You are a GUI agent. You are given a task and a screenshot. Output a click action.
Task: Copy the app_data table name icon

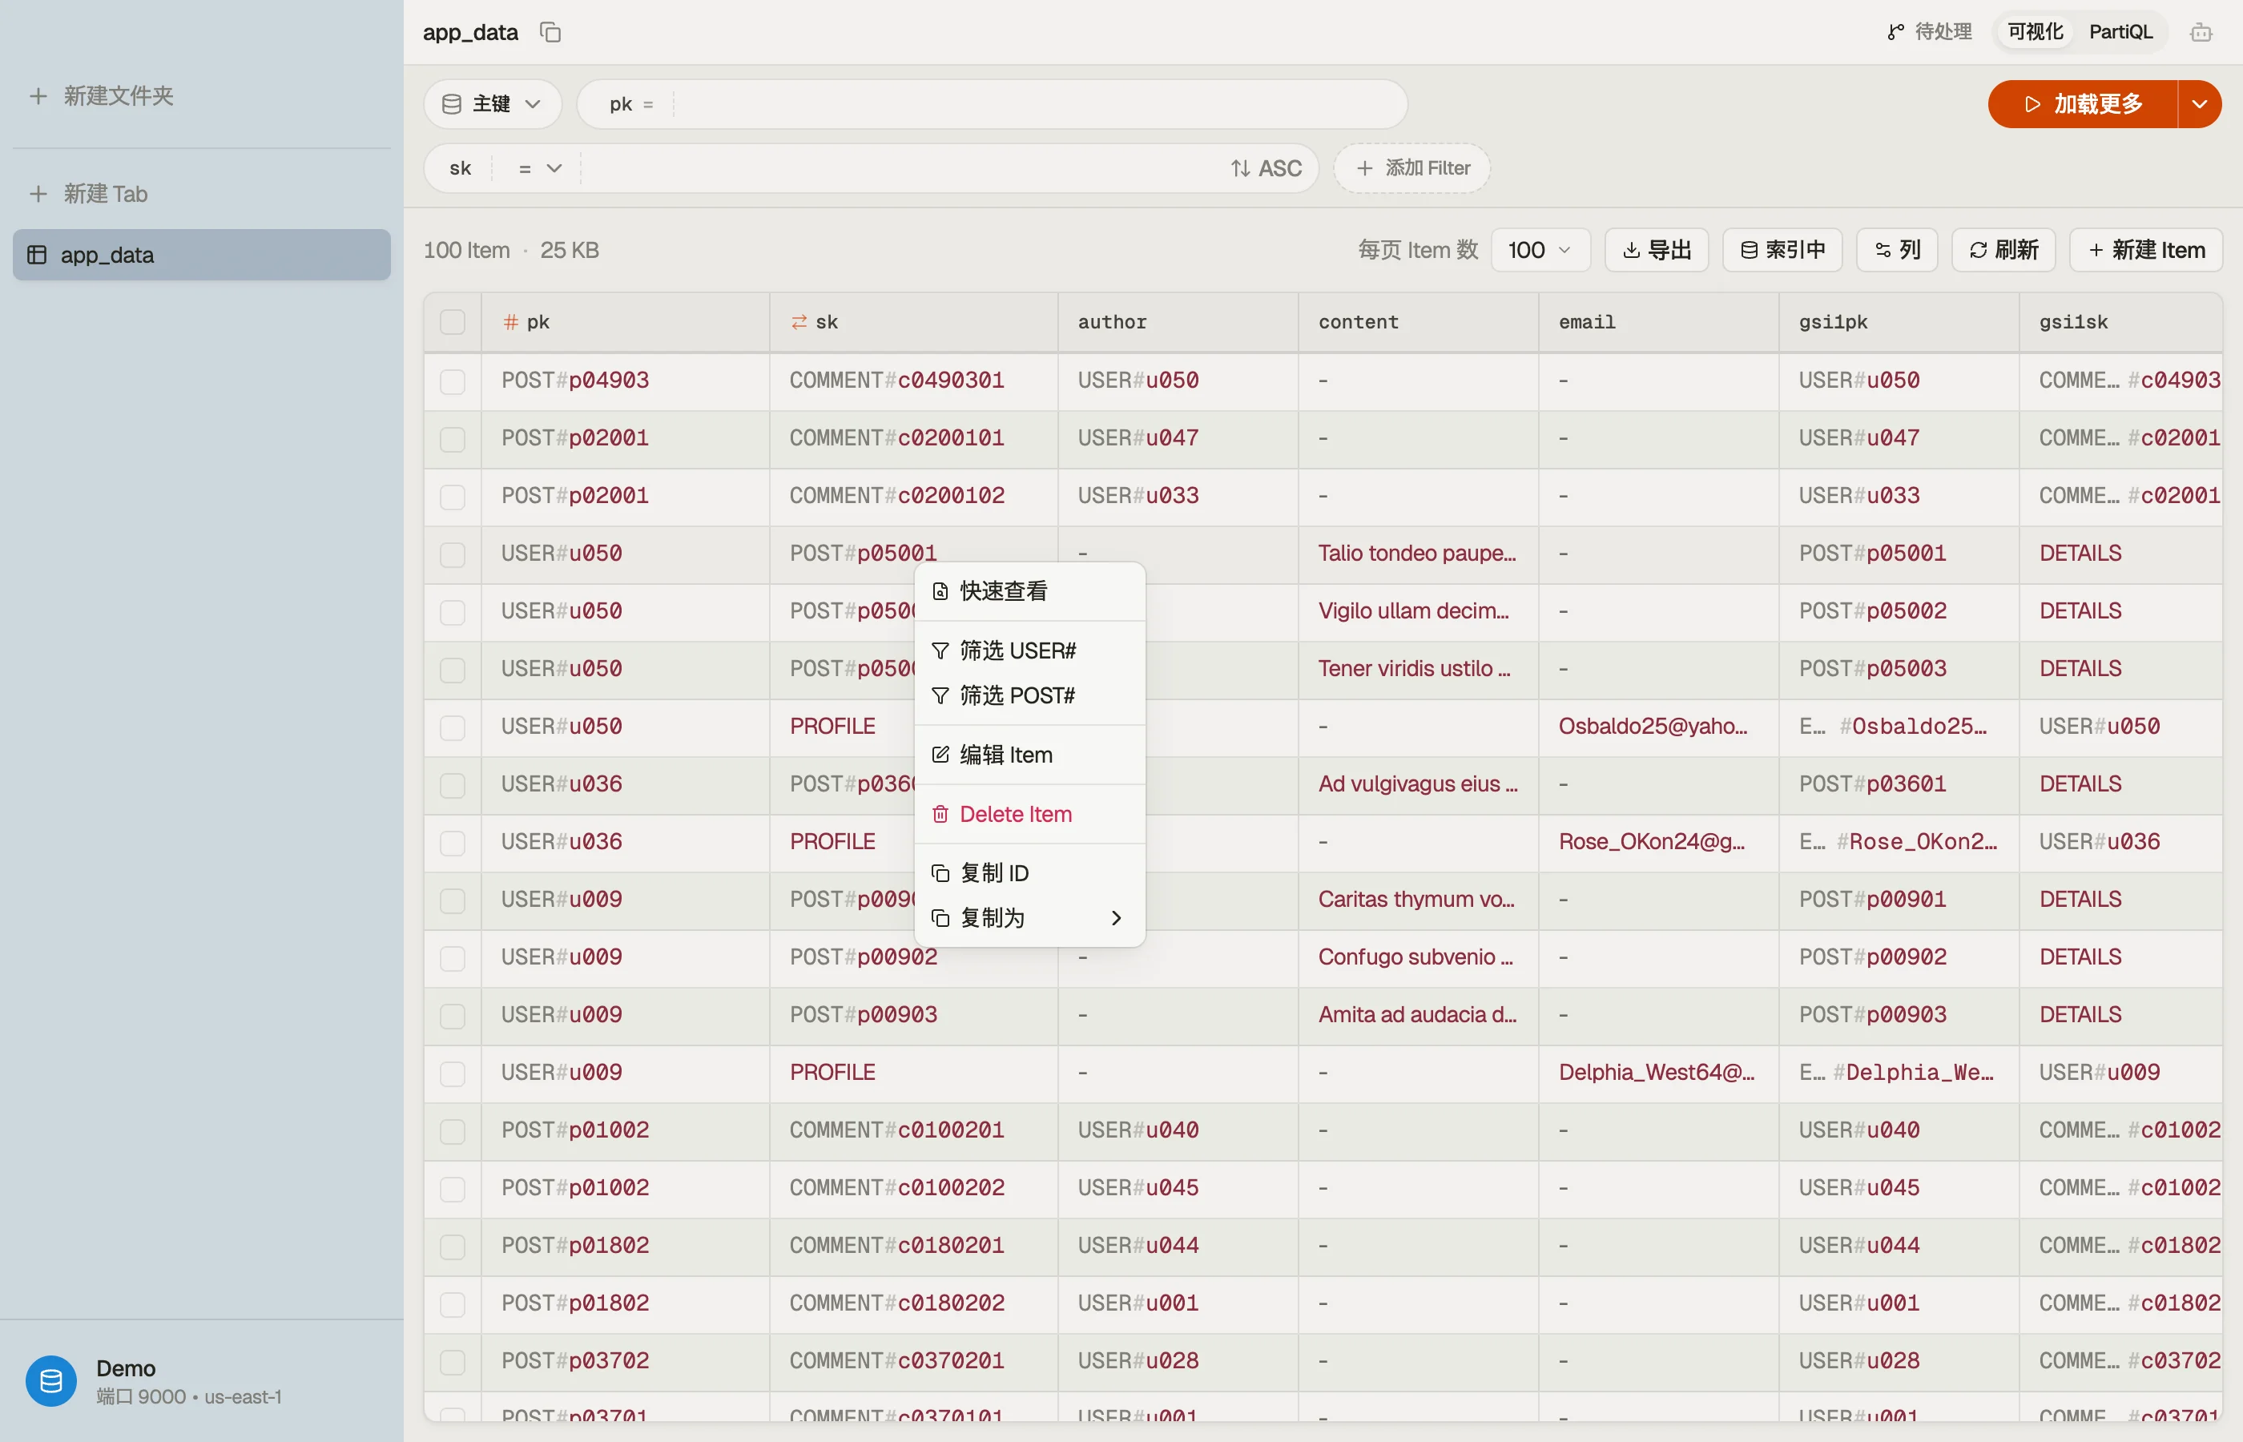550,33
